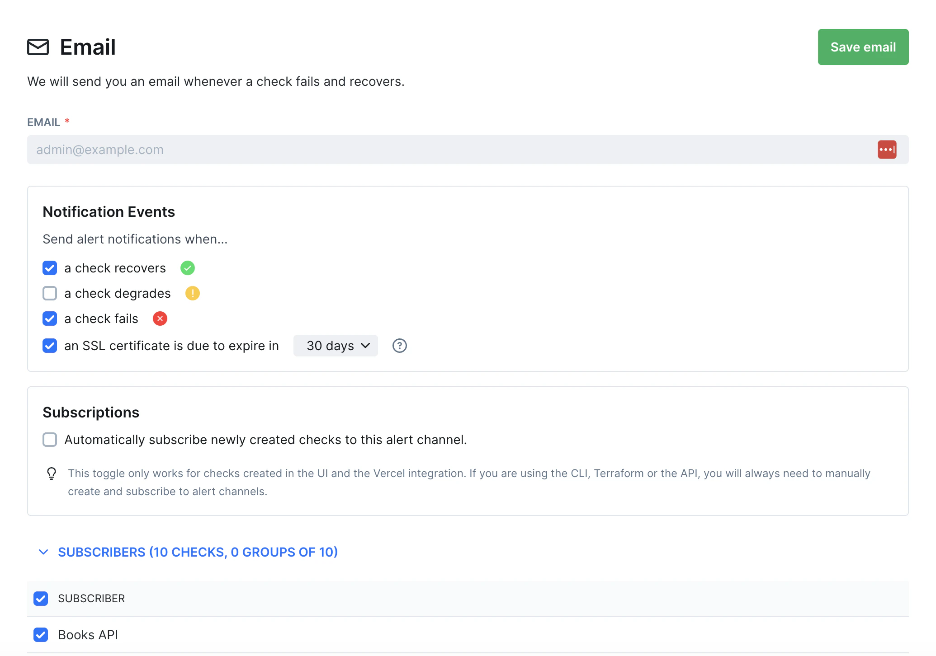The height and width of the screenshot is (656, 936).
Task: Disable SSL certificate expiry notifications
Action: [49, 346]
